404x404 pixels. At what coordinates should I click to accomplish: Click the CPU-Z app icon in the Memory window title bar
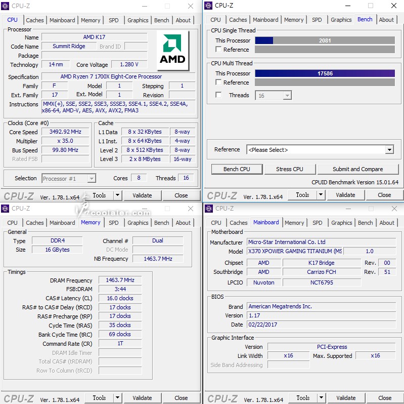click(x=5, y=208)
